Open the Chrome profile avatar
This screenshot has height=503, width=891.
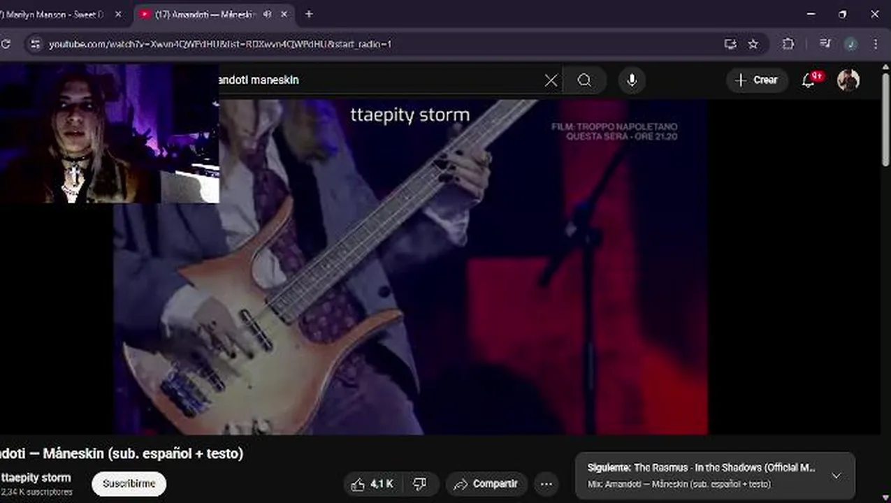tap(850, 44)
